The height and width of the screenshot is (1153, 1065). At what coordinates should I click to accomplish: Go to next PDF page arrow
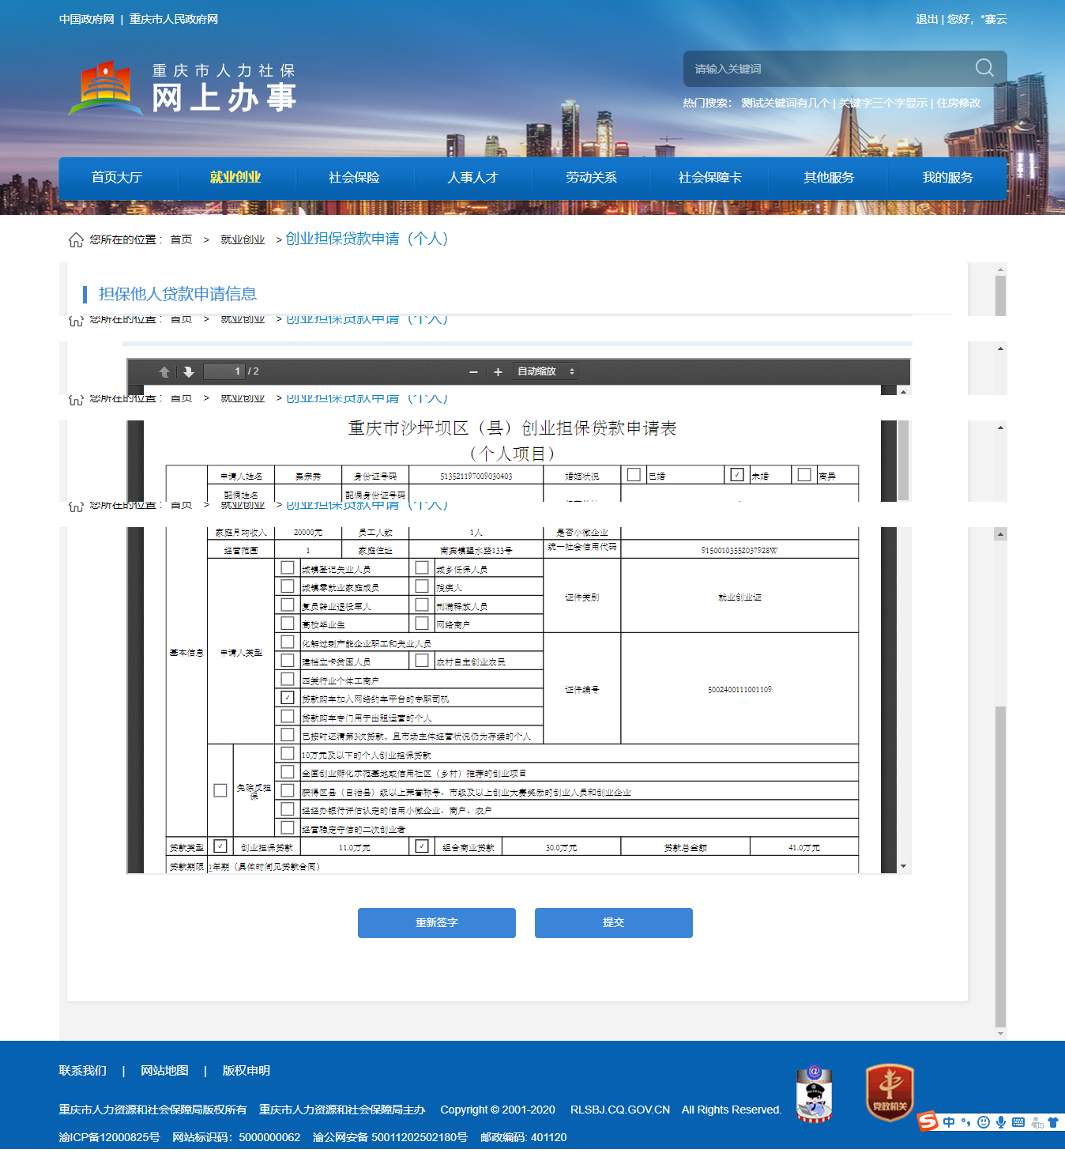pyautogui.click(x=188, y=371)
